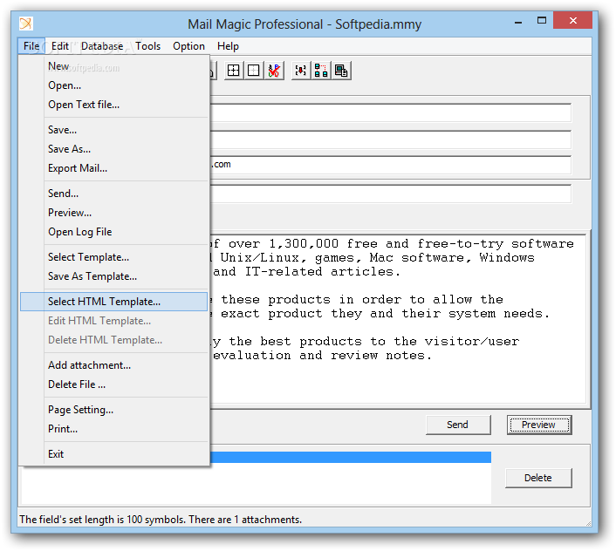Select Open Log File menu entry

[114, 232]
